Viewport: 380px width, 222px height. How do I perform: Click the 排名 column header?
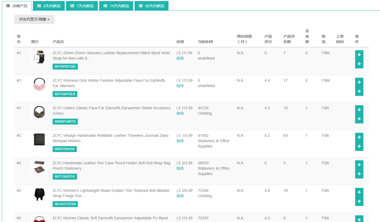point(19,39)
